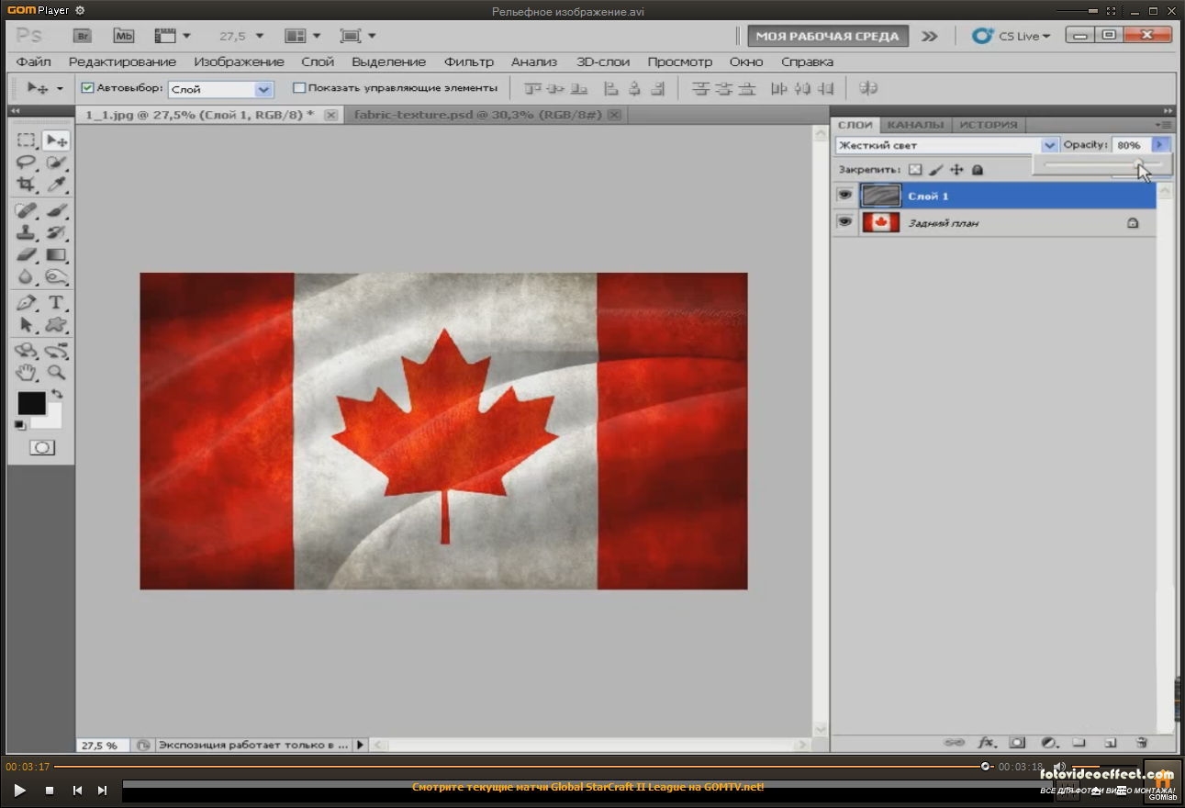Open the Жесткий свет blend mode dropdown

[x=1049, y=145]
